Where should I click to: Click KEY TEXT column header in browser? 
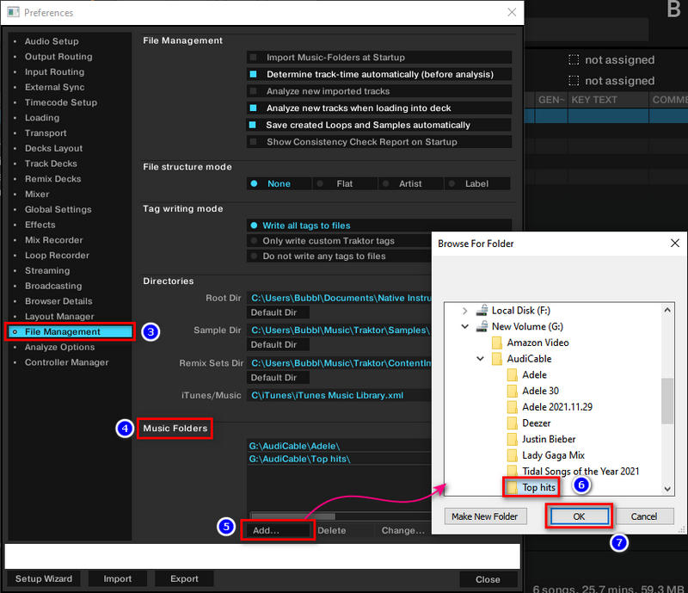(608, 100)
